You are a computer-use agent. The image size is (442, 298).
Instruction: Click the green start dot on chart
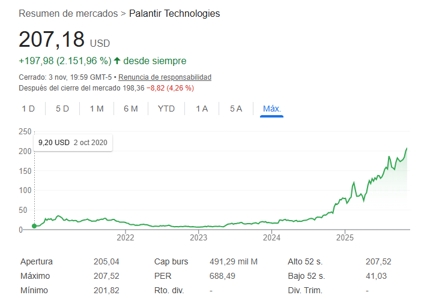point(34,226)
